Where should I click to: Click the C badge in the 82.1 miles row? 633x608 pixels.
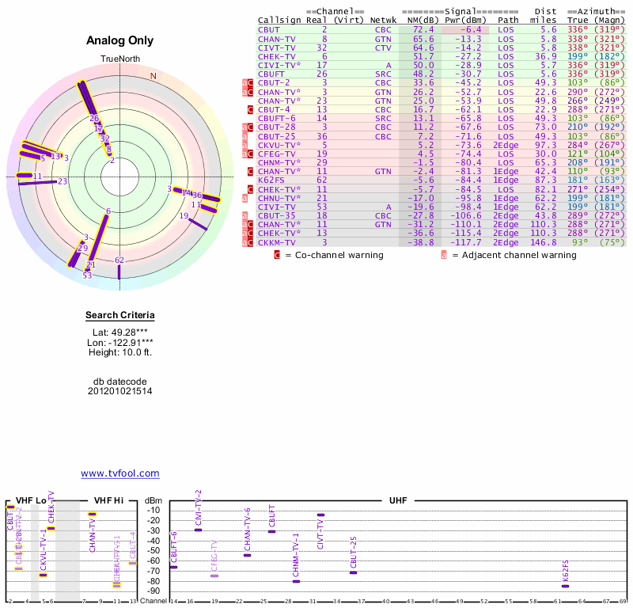click(x=250, y=189)
